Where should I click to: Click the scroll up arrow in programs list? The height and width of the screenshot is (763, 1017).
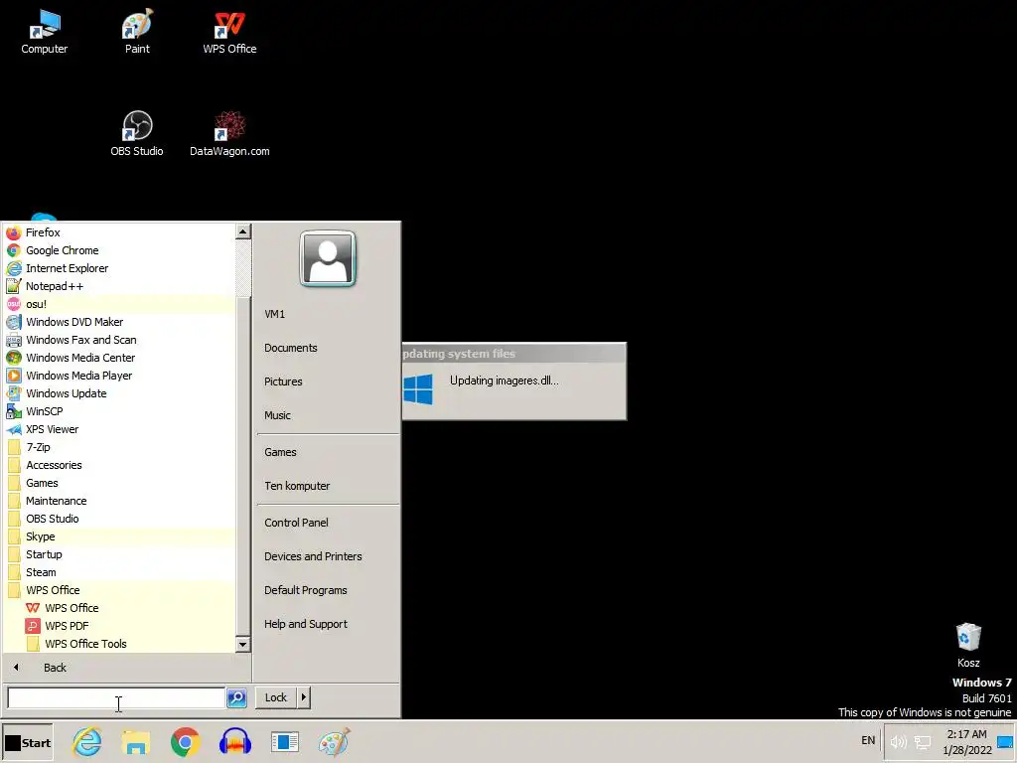[242, 231]
